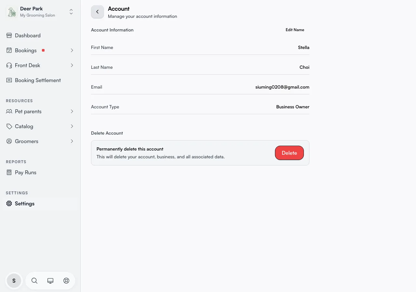
Task: Click the Permanently delete this account text
Action: pyautogui.click(x=130, y=149)
